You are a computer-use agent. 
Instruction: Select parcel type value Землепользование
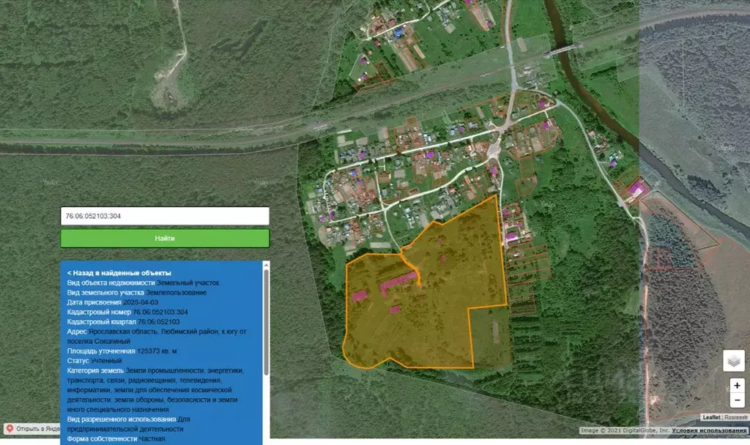(176, 293)
